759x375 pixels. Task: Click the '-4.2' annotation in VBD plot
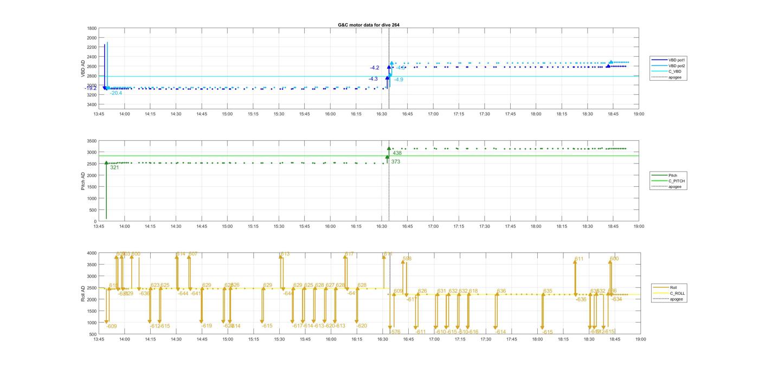coord(375,68)
